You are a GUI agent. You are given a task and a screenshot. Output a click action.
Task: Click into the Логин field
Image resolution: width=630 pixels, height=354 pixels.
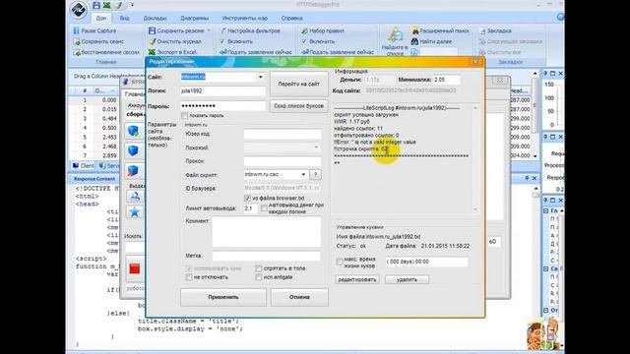223,91
